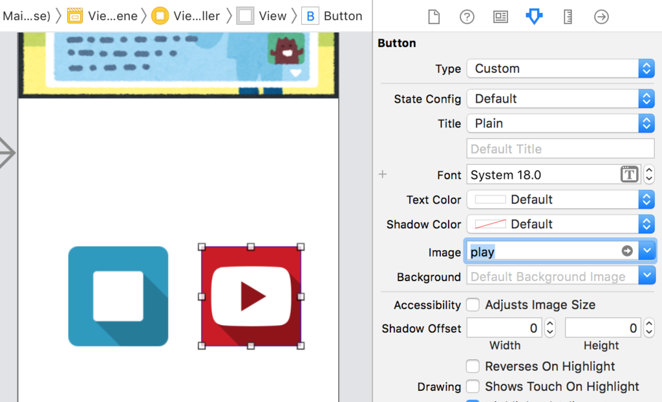662x402 pixels.
Task: Select the blue stop button on canvas
Action: (x=118, y=296)
